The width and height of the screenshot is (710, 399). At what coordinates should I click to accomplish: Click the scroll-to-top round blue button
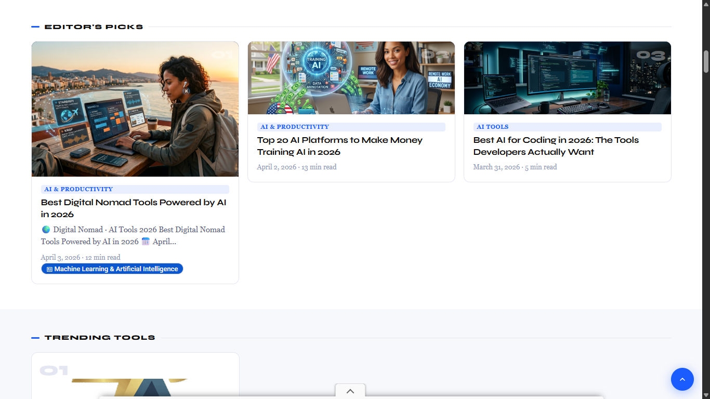pyautogui.click(x=682, y=379)
